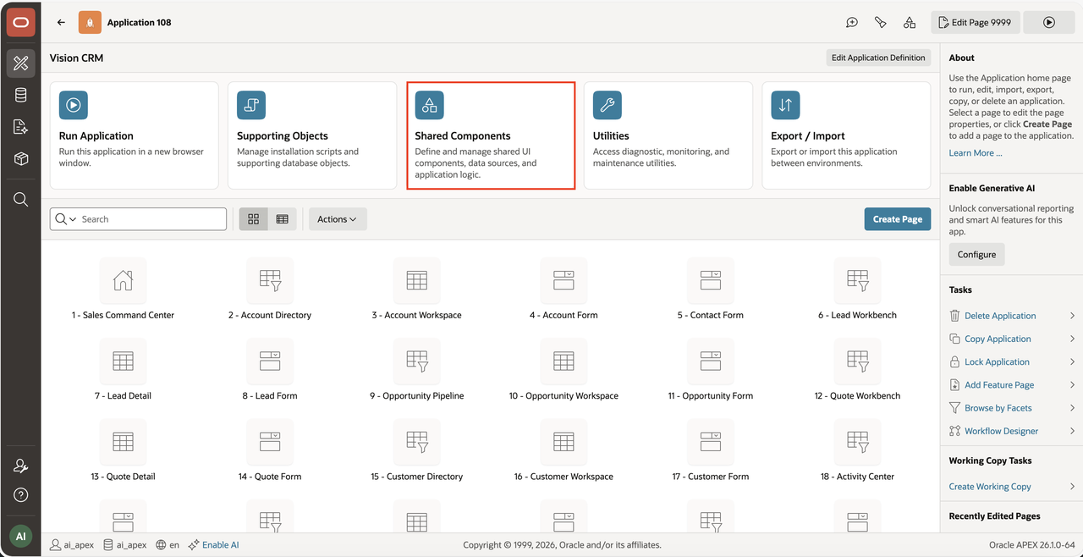This screenshot has width=1083, height=557.
Task: Open the Gallery cube icon in sidebar
Action: coord(20,159)
